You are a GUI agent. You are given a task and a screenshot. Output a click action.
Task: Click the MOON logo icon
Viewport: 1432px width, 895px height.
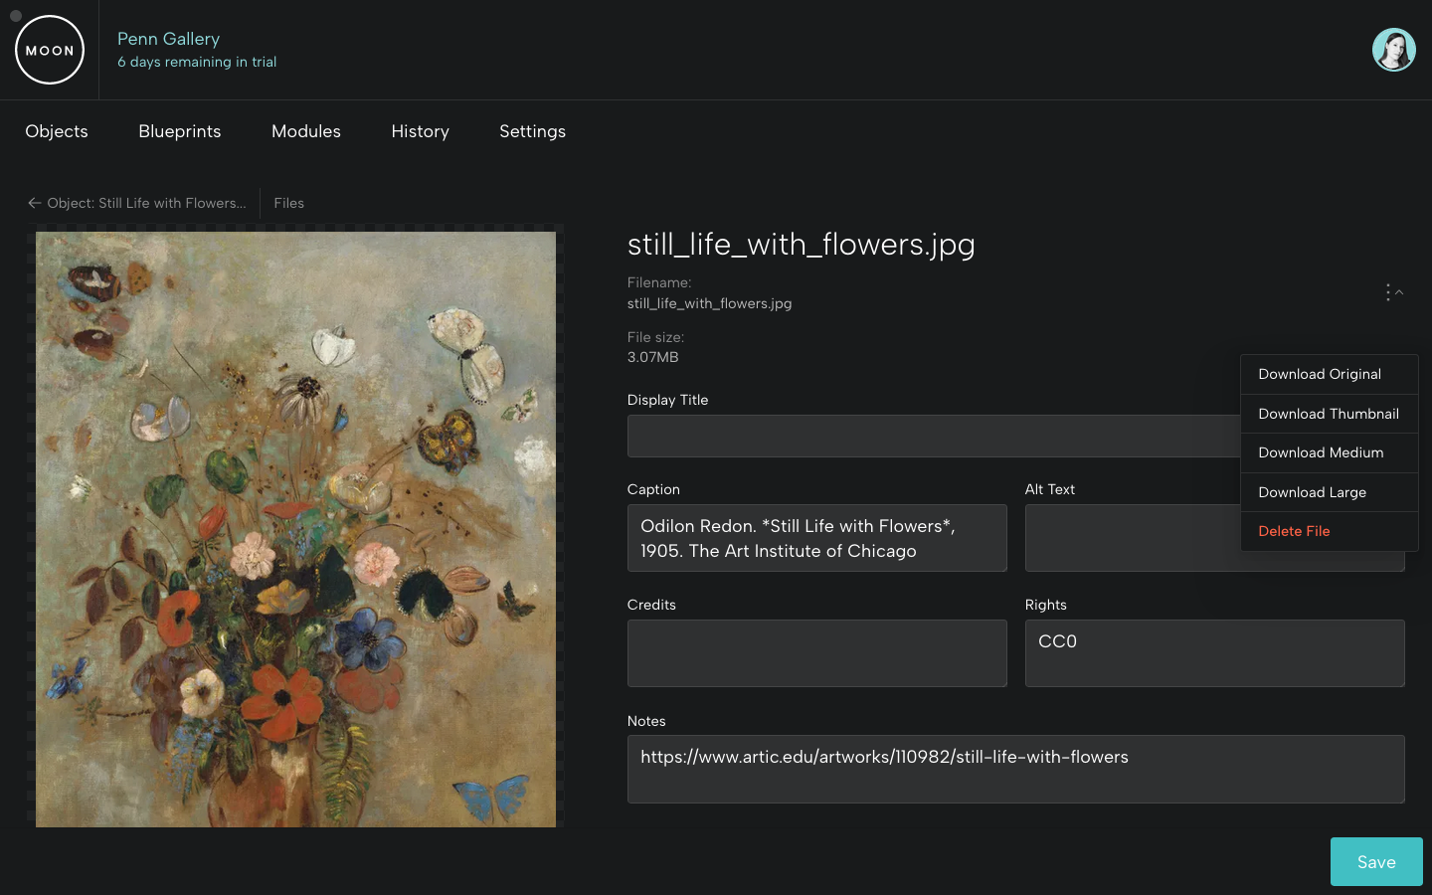50,50
